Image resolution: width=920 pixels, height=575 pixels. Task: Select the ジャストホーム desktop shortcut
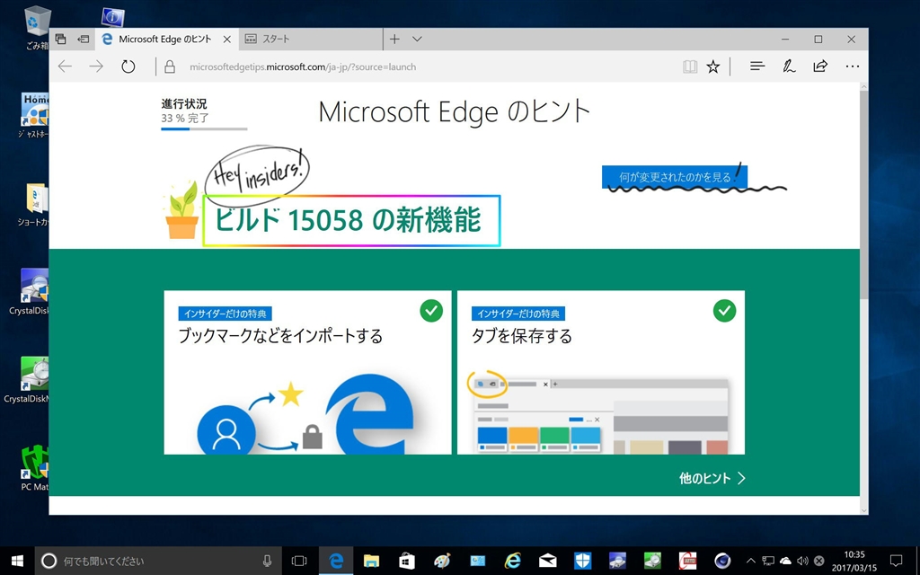click(x=33, y=116)
